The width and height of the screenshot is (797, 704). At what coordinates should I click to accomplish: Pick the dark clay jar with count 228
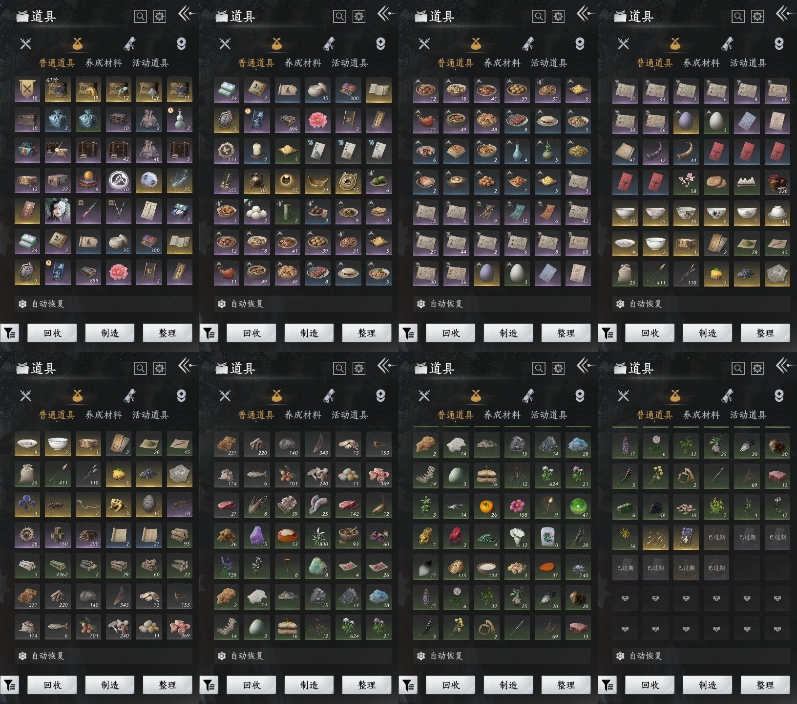[777, 182]
